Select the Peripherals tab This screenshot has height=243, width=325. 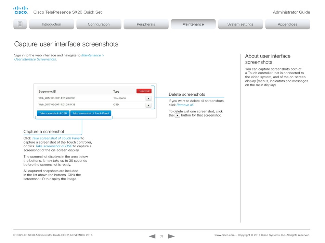(146, 24)
